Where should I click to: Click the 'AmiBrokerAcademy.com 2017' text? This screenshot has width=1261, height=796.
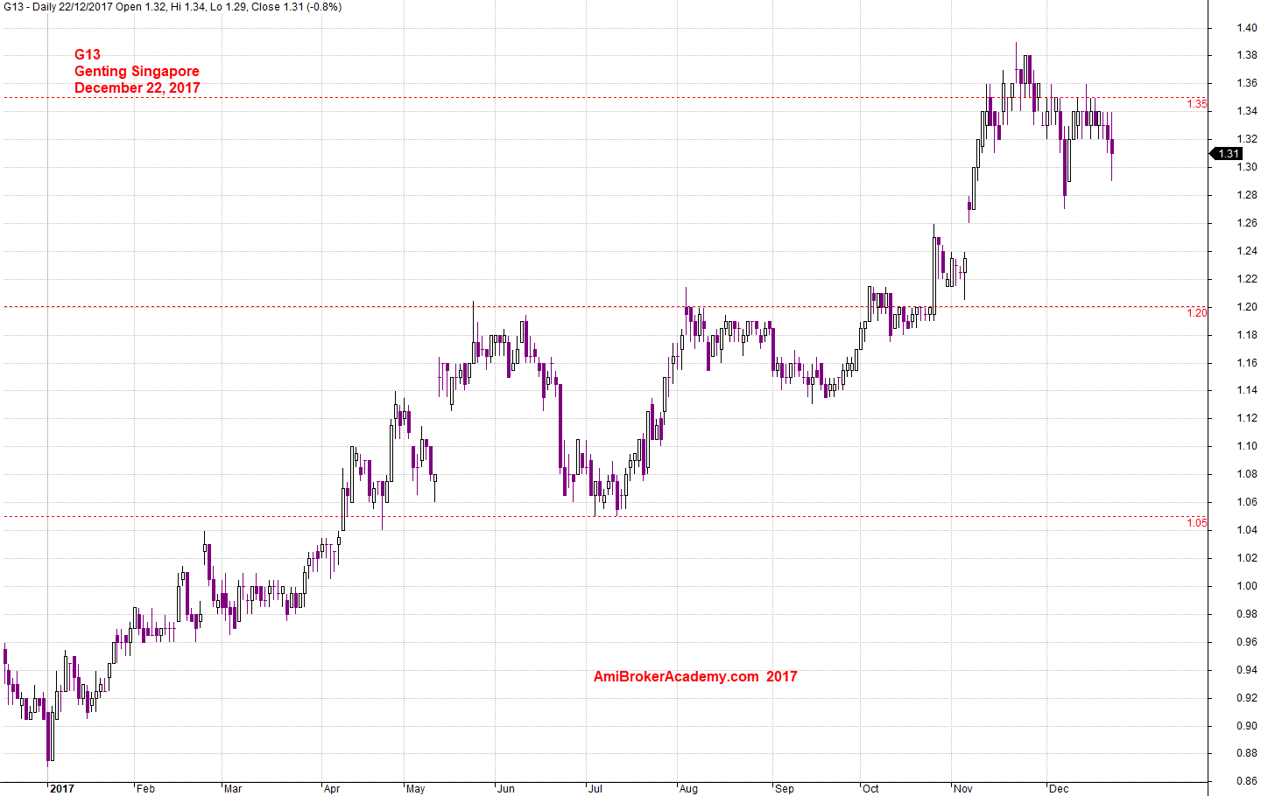(x=695, y=676)
